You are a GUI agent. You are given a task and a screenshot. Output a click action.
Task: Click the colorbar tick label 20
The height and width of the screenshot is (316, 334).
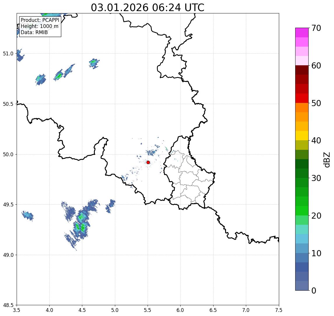(316, 216)
